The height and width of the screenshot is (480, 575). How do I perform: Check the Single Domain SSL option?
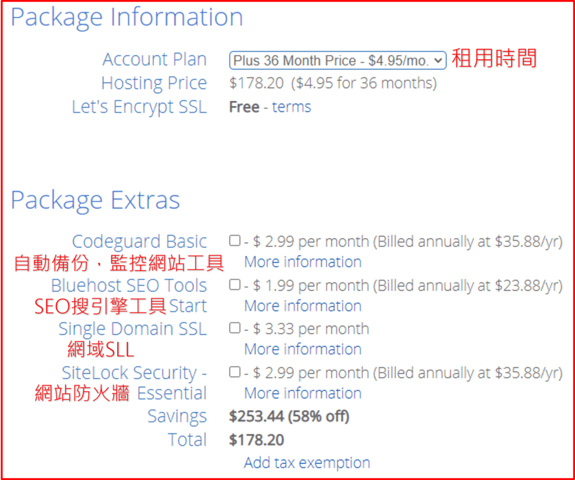tap(235, 328)
